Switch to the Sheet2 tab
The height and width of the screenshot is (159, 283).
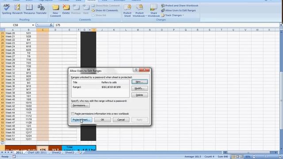pyautogui.click(x=56, y=152)
